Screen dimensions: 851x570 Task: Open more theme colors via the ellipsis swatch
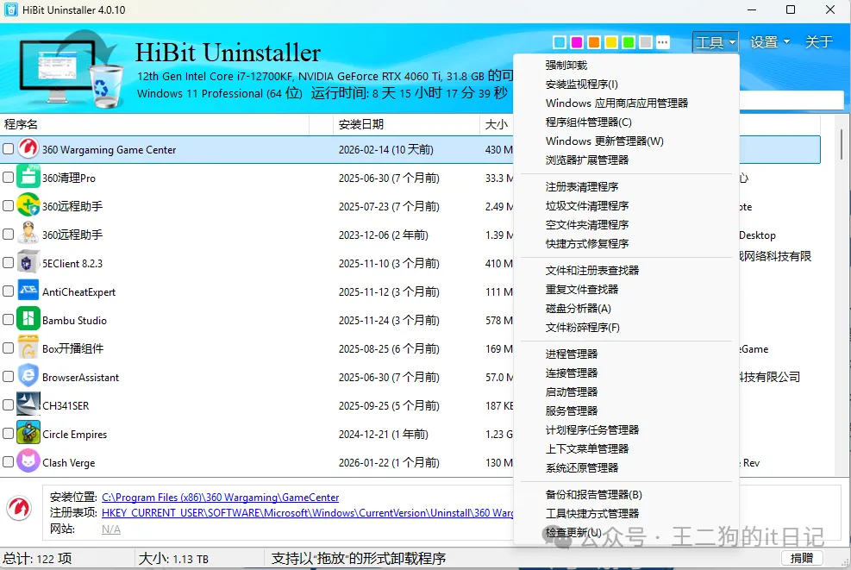coord(663,42)
